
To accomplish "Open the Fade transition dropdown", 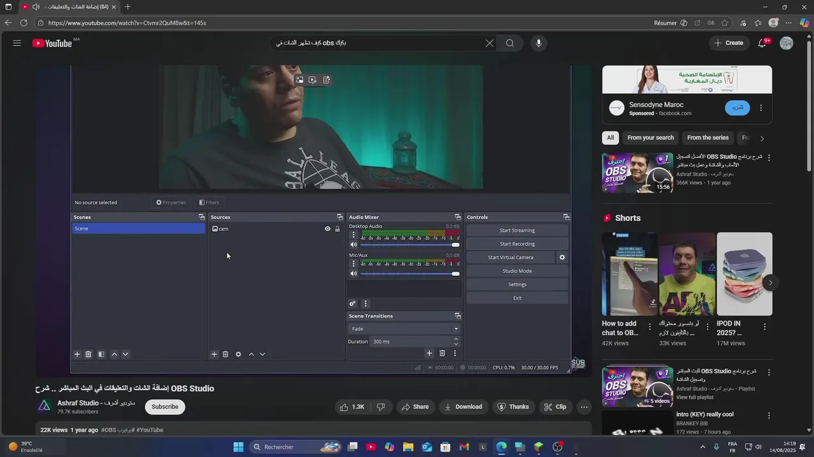I will (x=404, y=329).
